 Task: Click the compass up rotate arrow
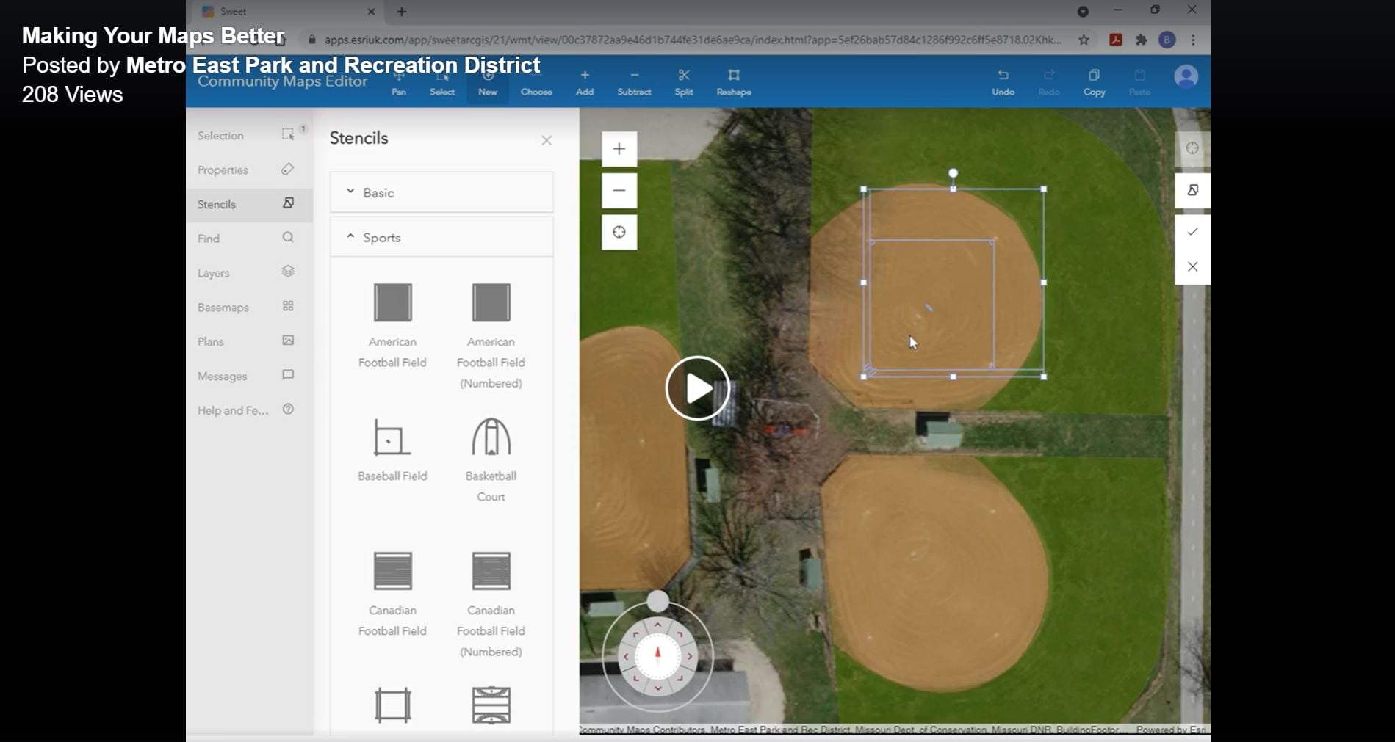click(x=657, y=625)
